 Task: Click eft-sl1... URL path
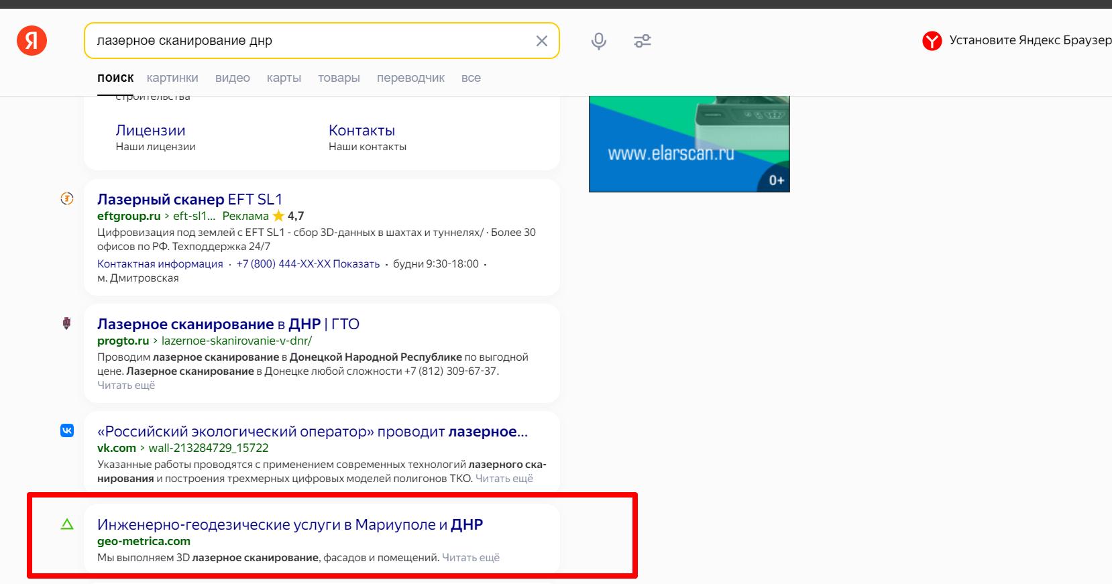(x=194, y=216)
